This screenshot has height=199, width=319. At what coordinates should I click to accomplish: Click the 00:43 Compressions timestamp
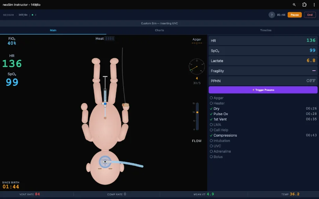[x=311, y=135]
